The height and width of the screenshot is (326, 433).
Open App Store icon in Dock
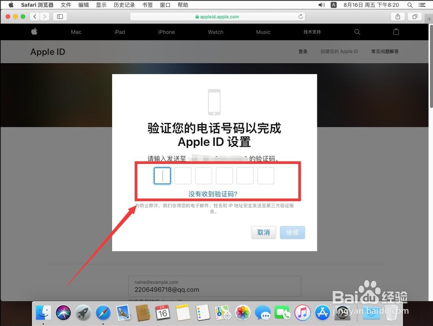[323, 313]
